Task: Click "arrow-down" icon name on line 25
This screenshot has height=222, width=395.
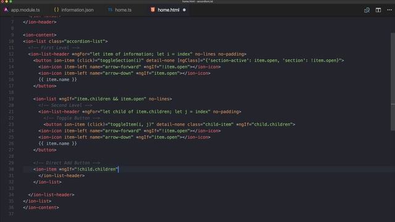Action: (x=118, y=137)
